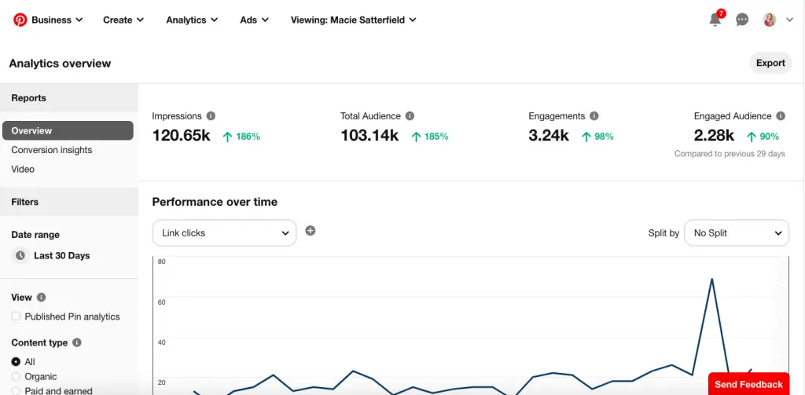Screen dimensions: 805x395
Task: Show info icon next to Engagements
Action: coord(594,116)
